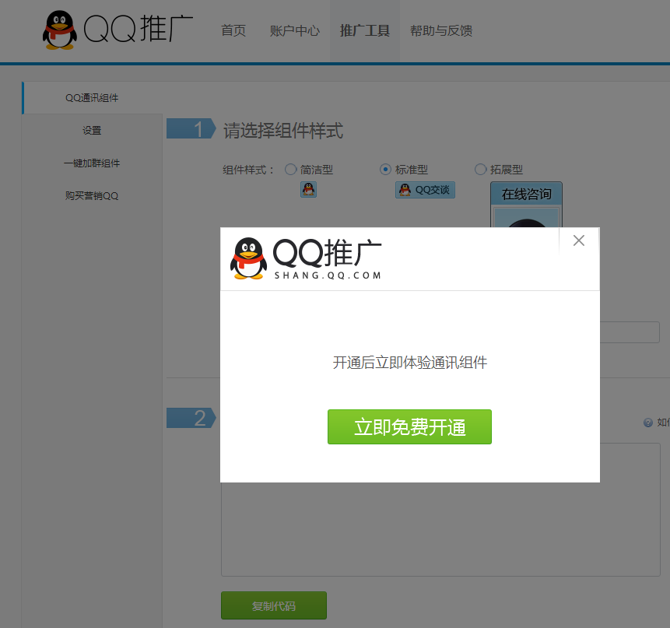Screen dimensions: 670x628
Task: Select 设置 in the sidebar
Action: pyautogui.click(x=92, y=130)
